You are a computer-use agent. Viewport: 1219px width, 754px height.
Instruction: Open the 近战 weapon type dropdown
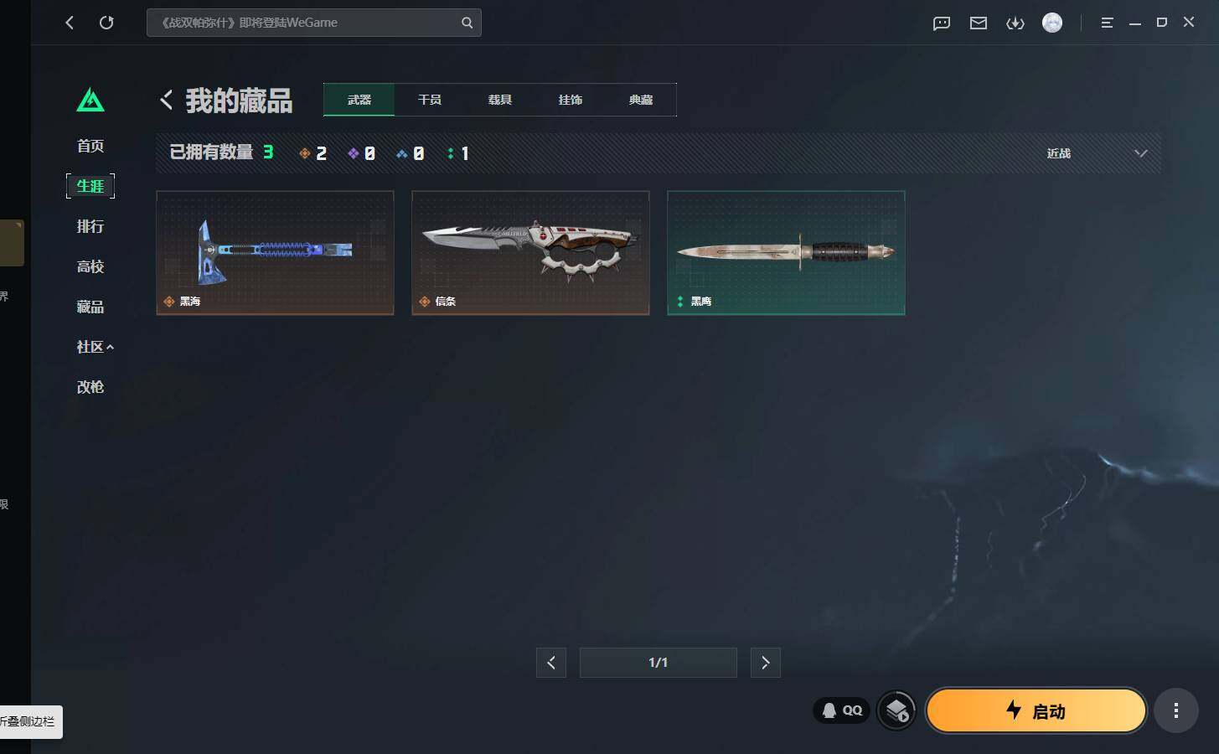(x=1097, y=153)
